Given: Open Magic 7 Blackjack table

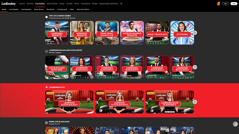Looking at the screenshot, I should tap(157, 33).
